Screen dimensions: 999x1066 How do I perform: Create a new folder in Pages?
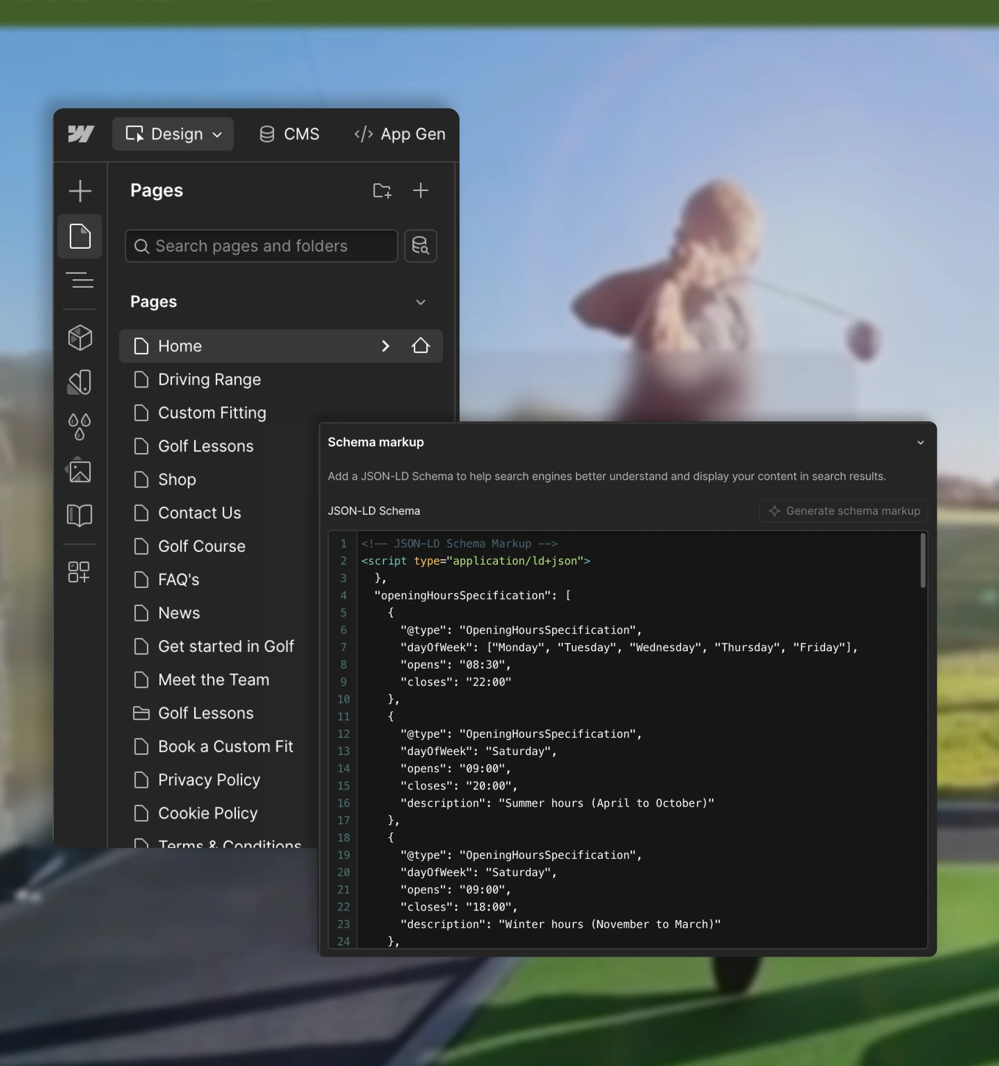click(x=382, y=191)
